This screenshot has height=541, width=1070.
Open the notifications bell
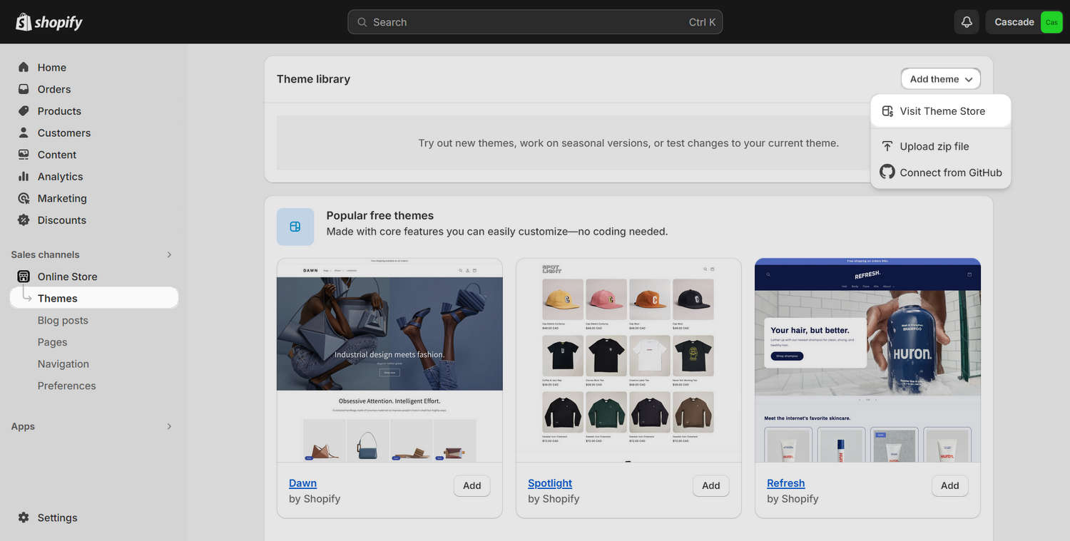[x=967, y=22]
